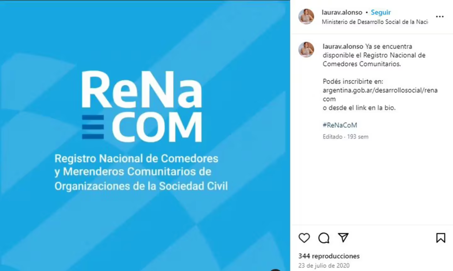Visit Ministerio de Desarrollo Social location link
The image size is (453, 271).
pos(375,22)
